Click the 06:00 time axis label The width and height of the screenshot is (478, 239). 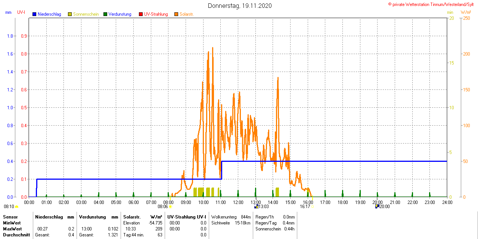click(134, 202)
